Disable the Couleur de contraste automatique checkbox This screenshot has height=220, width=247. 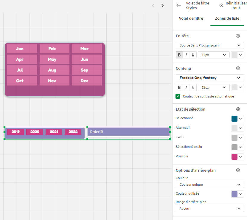(178, 96)
